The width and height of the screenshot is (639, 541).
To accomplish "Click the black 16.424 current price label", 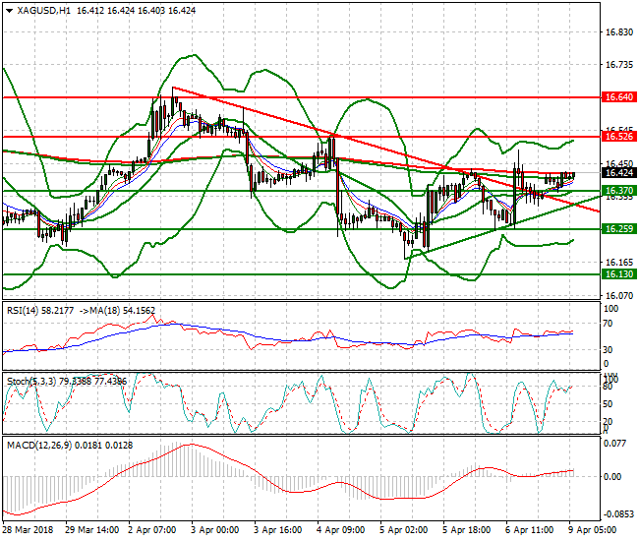I will 618,173.
